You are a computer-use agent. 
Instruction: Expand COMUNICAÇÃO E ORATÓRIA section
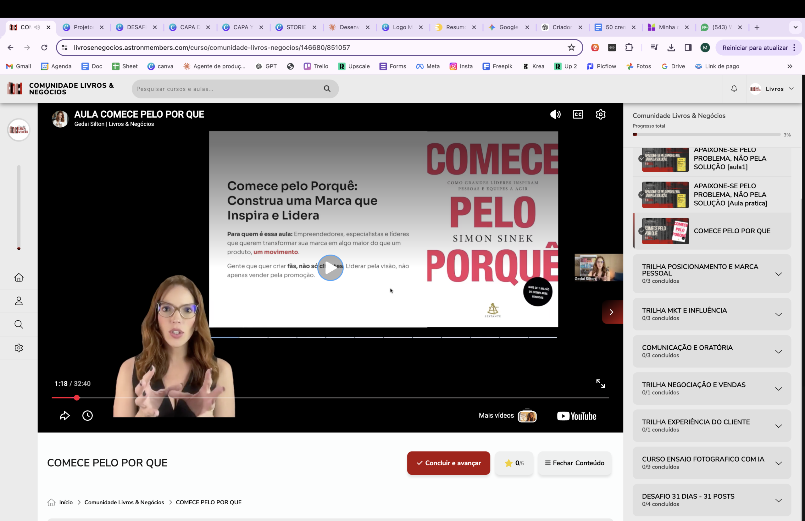pos(712,351)
